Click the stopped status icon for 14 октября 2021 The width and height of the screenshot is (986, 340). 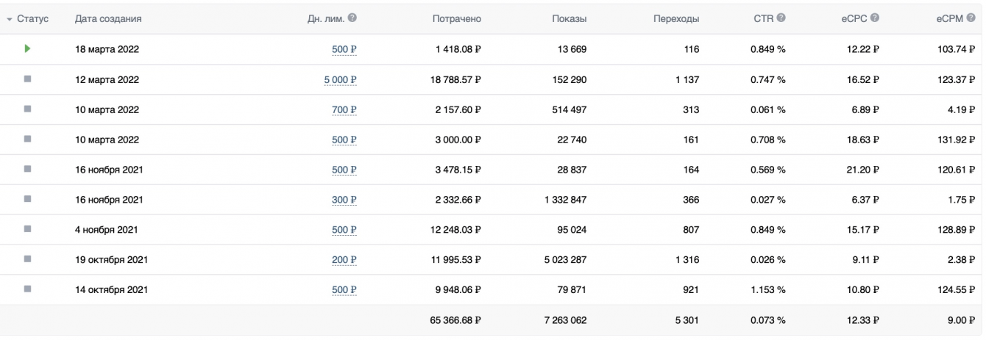point(28,289)
